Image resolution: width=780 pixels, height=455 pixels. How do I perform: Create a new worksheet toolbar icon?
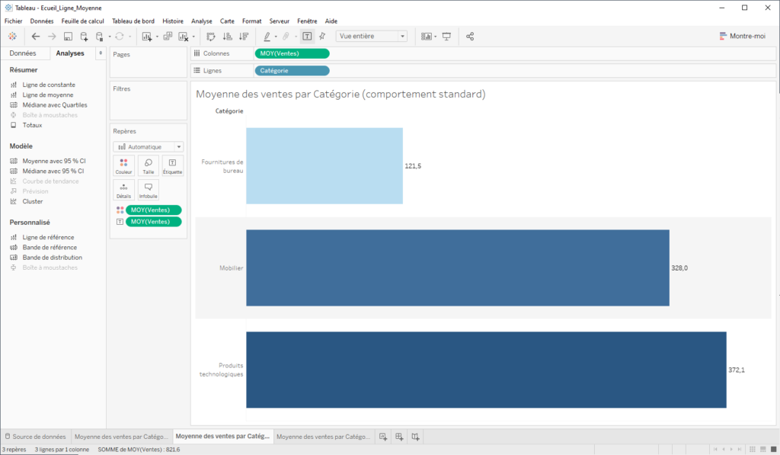[147, 37]
